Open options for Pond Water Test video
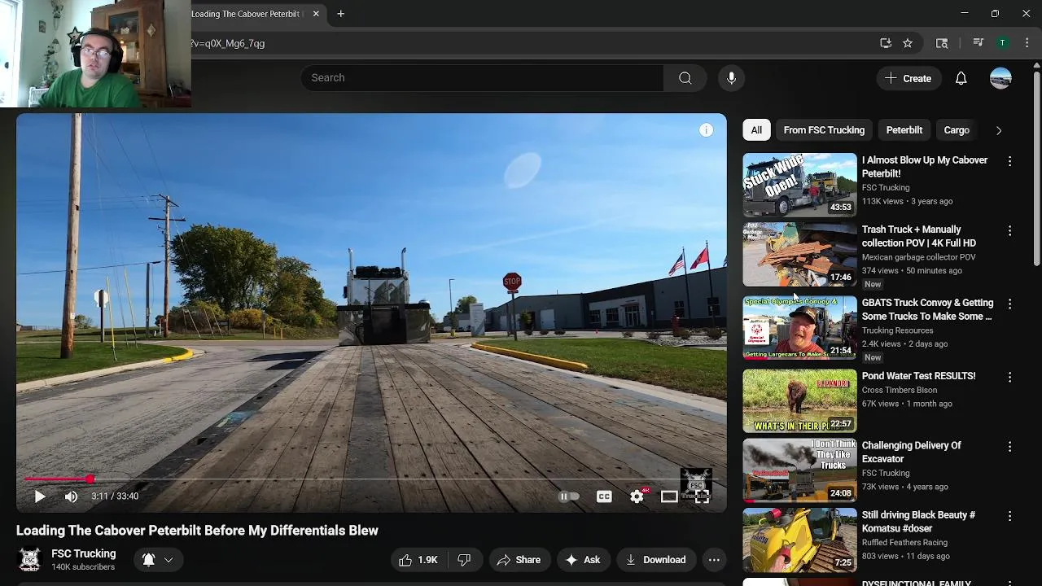The height and width of the screenshot is (586, 1042). pos(1009,377)
